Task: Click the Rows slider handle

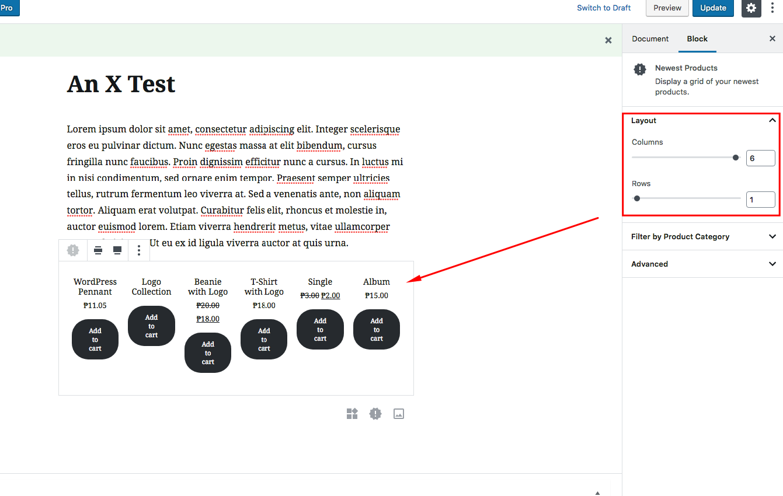Action: point(637,198)
